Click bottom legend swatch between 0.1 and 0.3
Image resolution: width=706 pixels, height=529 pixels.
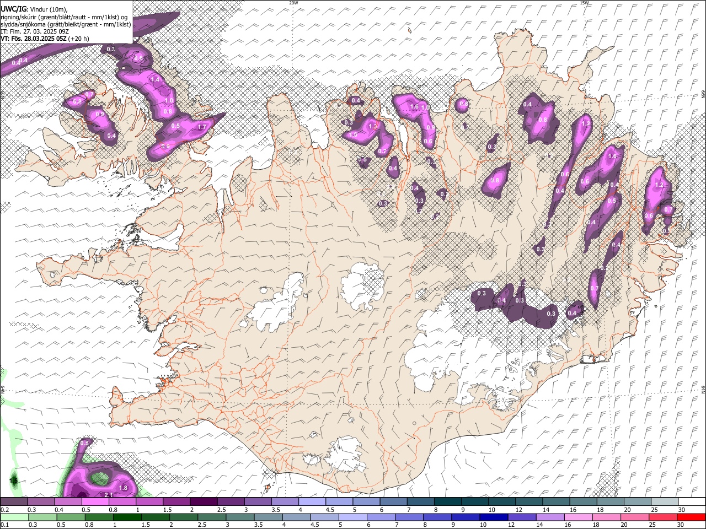pos(14,517)
